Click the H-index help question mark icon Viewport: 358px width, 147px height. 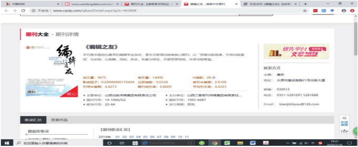pos(214,78)
